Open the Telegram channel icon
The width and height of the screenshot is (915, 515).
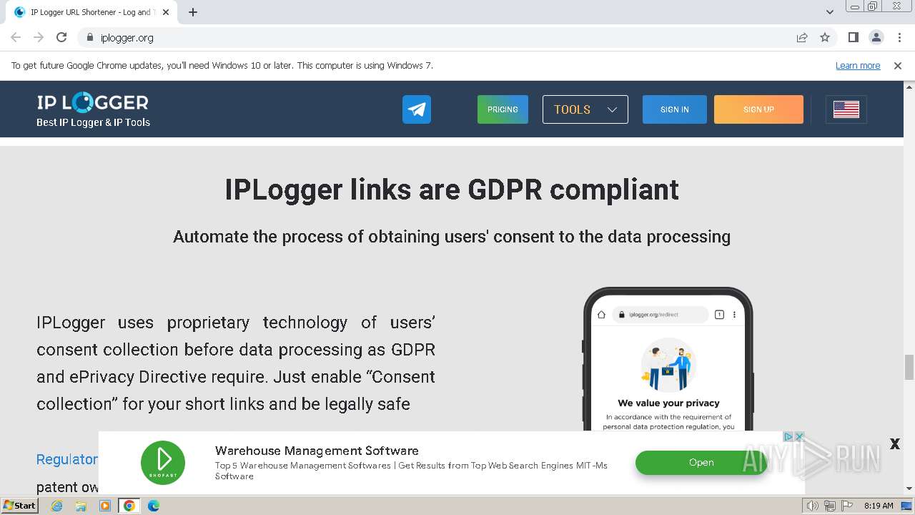coord(416,109)
